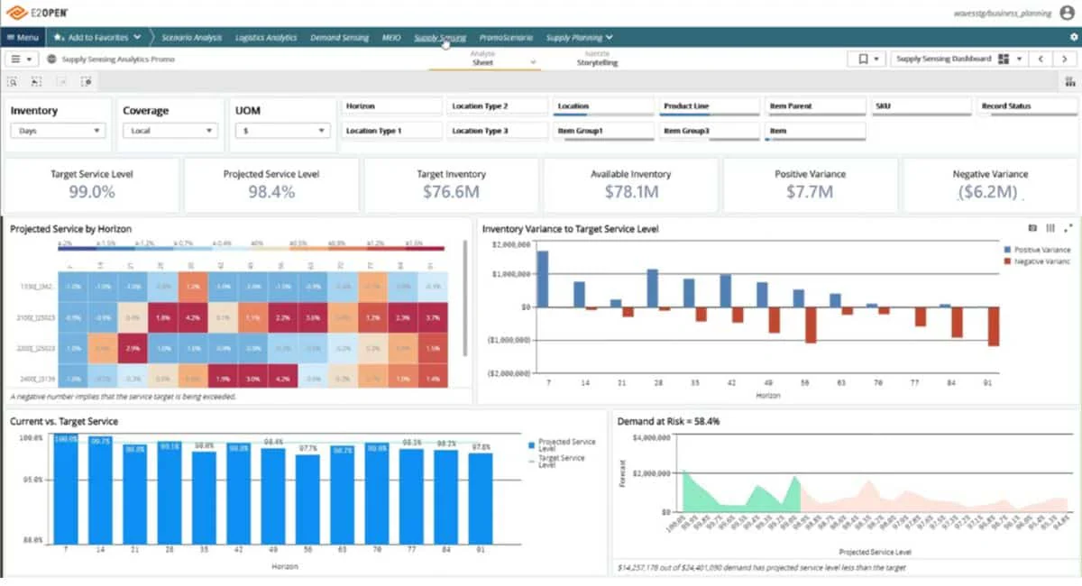Click the clear all selections icon
Viewport: 1082px width, 586px height.
pos(86,81)
